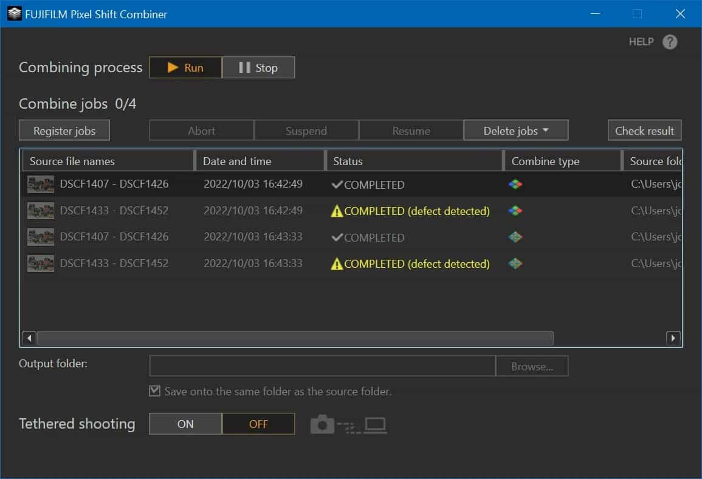Click the HELP text link
The width and height of the screenshot is (702, 479).
click(641, 42)
